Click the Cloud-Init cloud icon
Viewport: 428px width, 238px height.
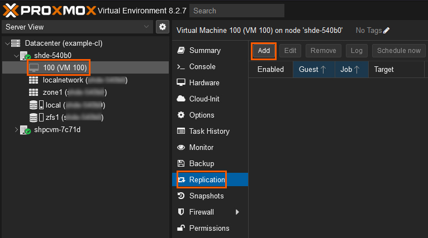181,99
